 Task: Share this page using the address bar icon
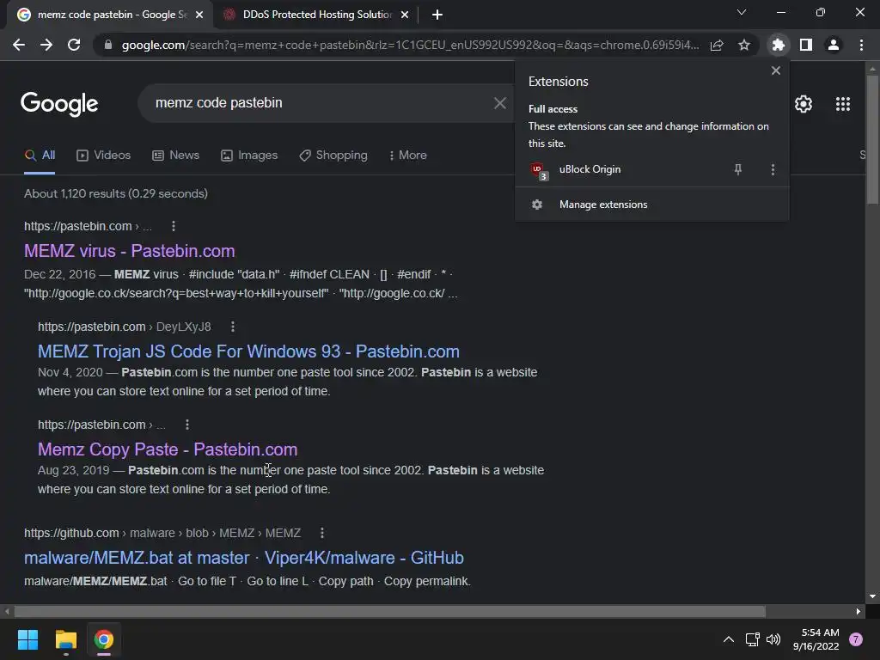tap(717, 45)
